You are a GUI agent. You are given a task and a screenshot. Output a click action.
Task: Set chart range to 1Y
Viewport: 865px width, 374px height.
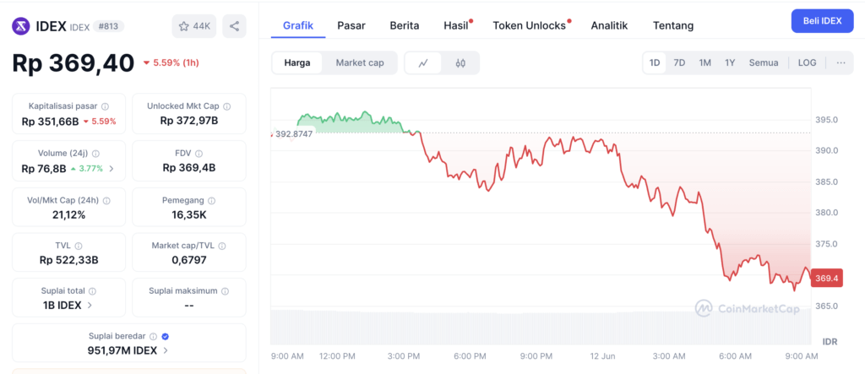(730, 62)
